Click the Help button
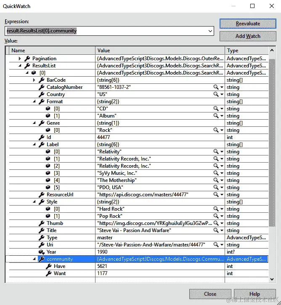The image size is (281, 305). (x=254, y=294)
